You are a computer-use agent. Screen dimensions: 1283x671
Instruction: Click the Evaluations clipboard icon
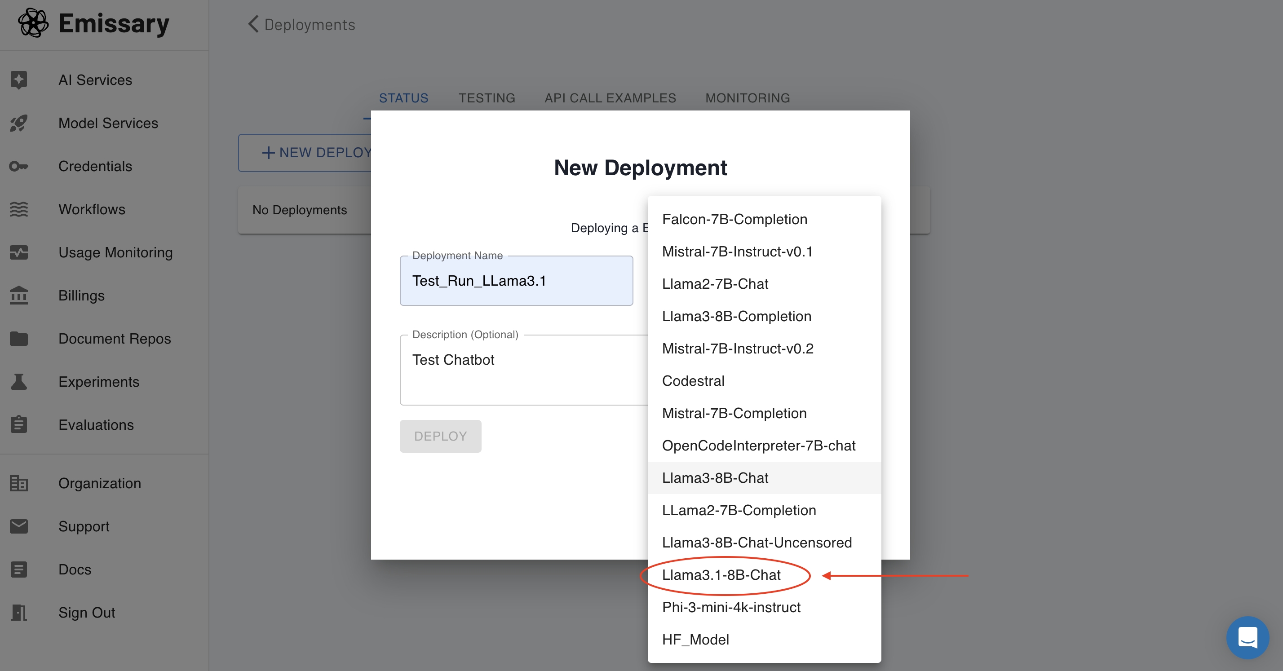coord(19,424)
